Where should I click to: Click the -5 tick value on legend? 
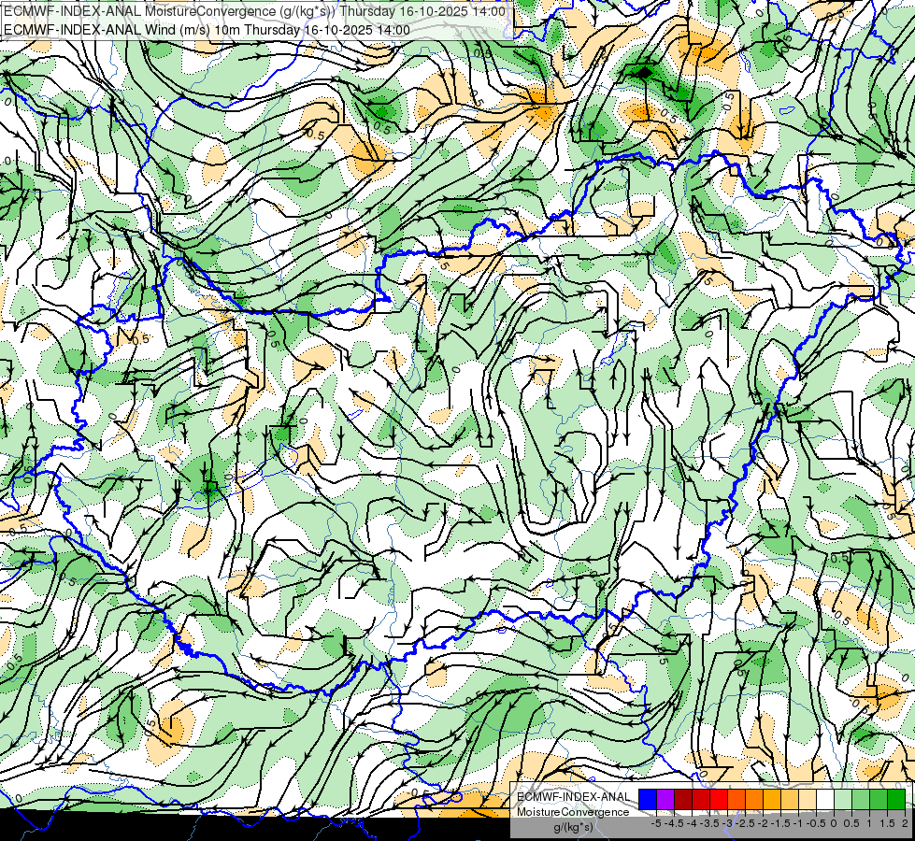[656, 823]
